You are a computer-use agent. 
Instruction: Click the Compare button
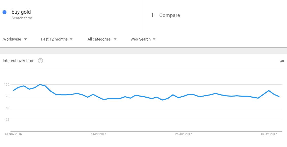(165, 15)
